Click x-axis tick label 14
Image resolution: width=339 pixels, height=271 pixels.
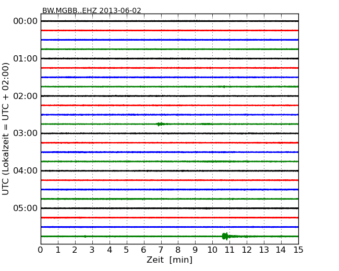pyautogui.click(x=281, y=250)
